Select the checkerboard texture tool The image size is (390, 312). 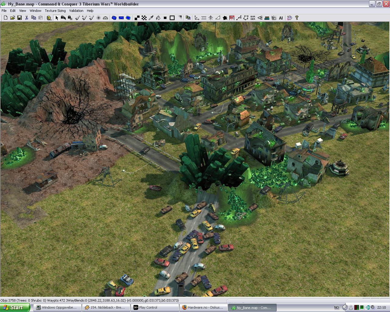144,18
